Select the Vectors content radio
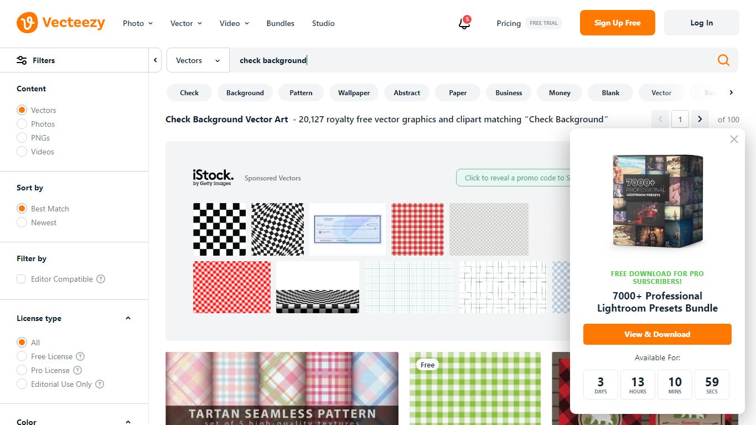This screenshot has height=425, width=756. tap(22, 110)
